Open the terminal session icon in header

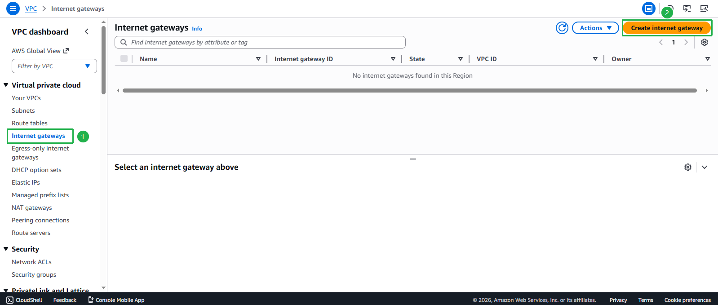click(x=687, y=9)
